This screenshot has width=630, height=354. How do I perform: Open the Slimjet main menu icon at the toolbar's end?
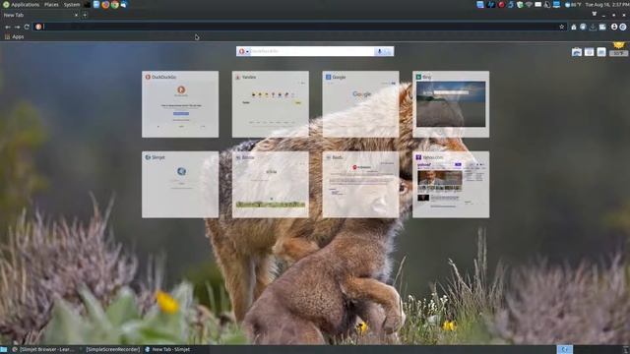623,27
